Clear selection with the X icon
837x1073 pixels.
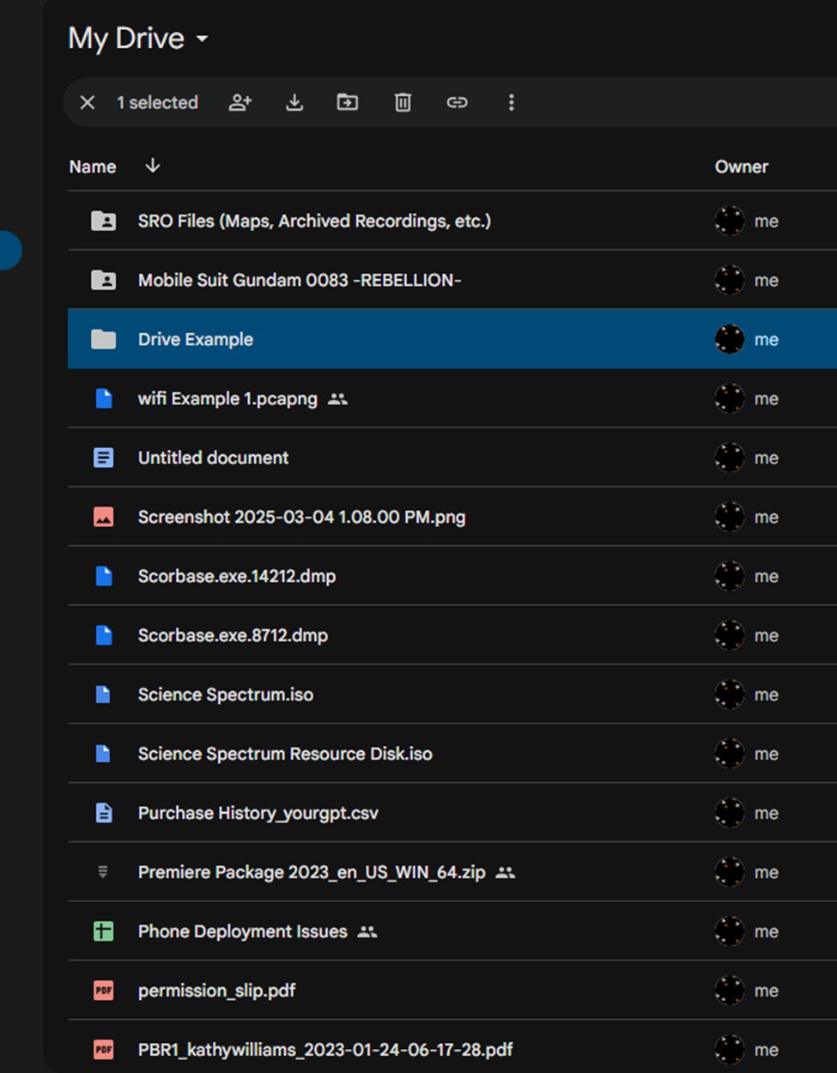pos(87,103)
